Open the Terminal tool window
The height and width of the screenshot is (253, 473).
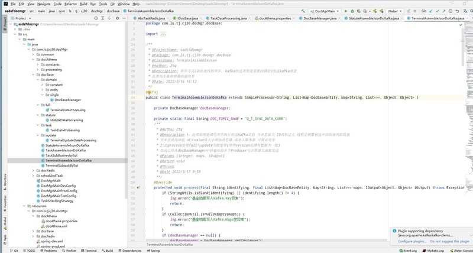pos(88,251)
